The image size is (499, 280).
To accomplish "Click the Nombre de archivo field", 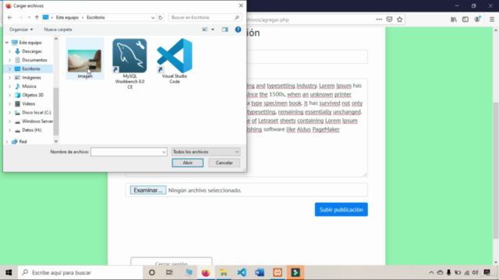I will [x=129, y=152].
